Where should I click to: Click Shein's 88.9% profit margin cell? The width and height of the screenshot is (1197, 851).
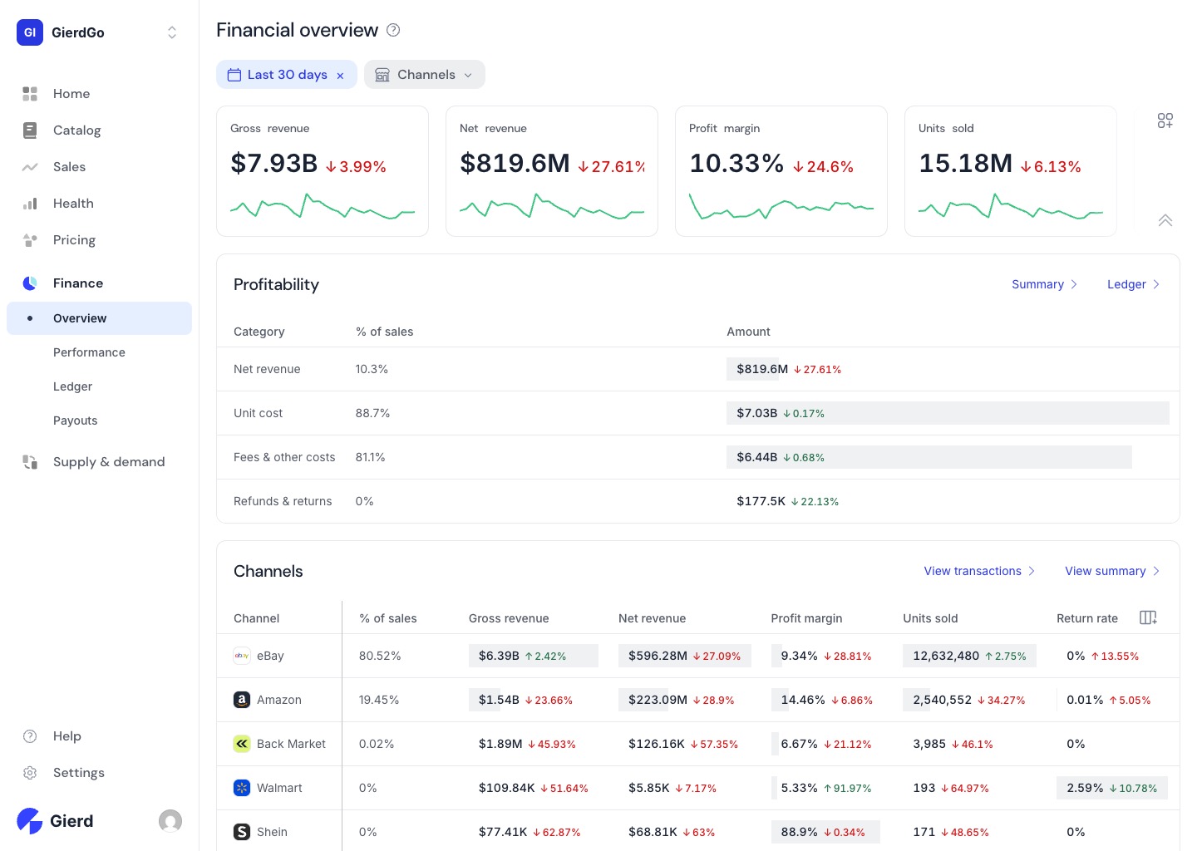coord(825,832)
